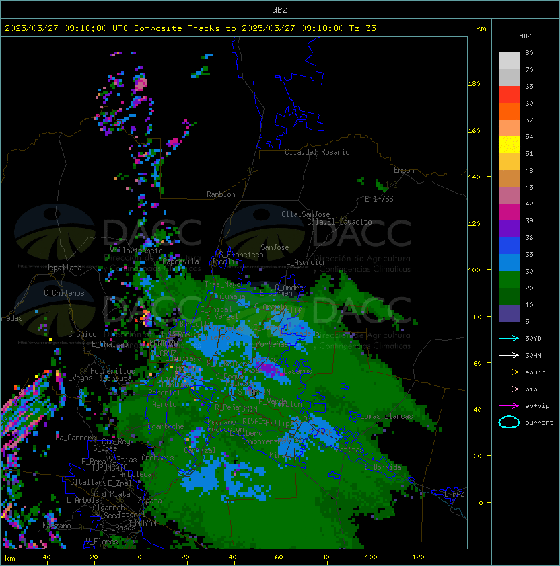Click the 'Potrerillos' map label
Screen dimensions: 560x566
click(x=112, y=370)
